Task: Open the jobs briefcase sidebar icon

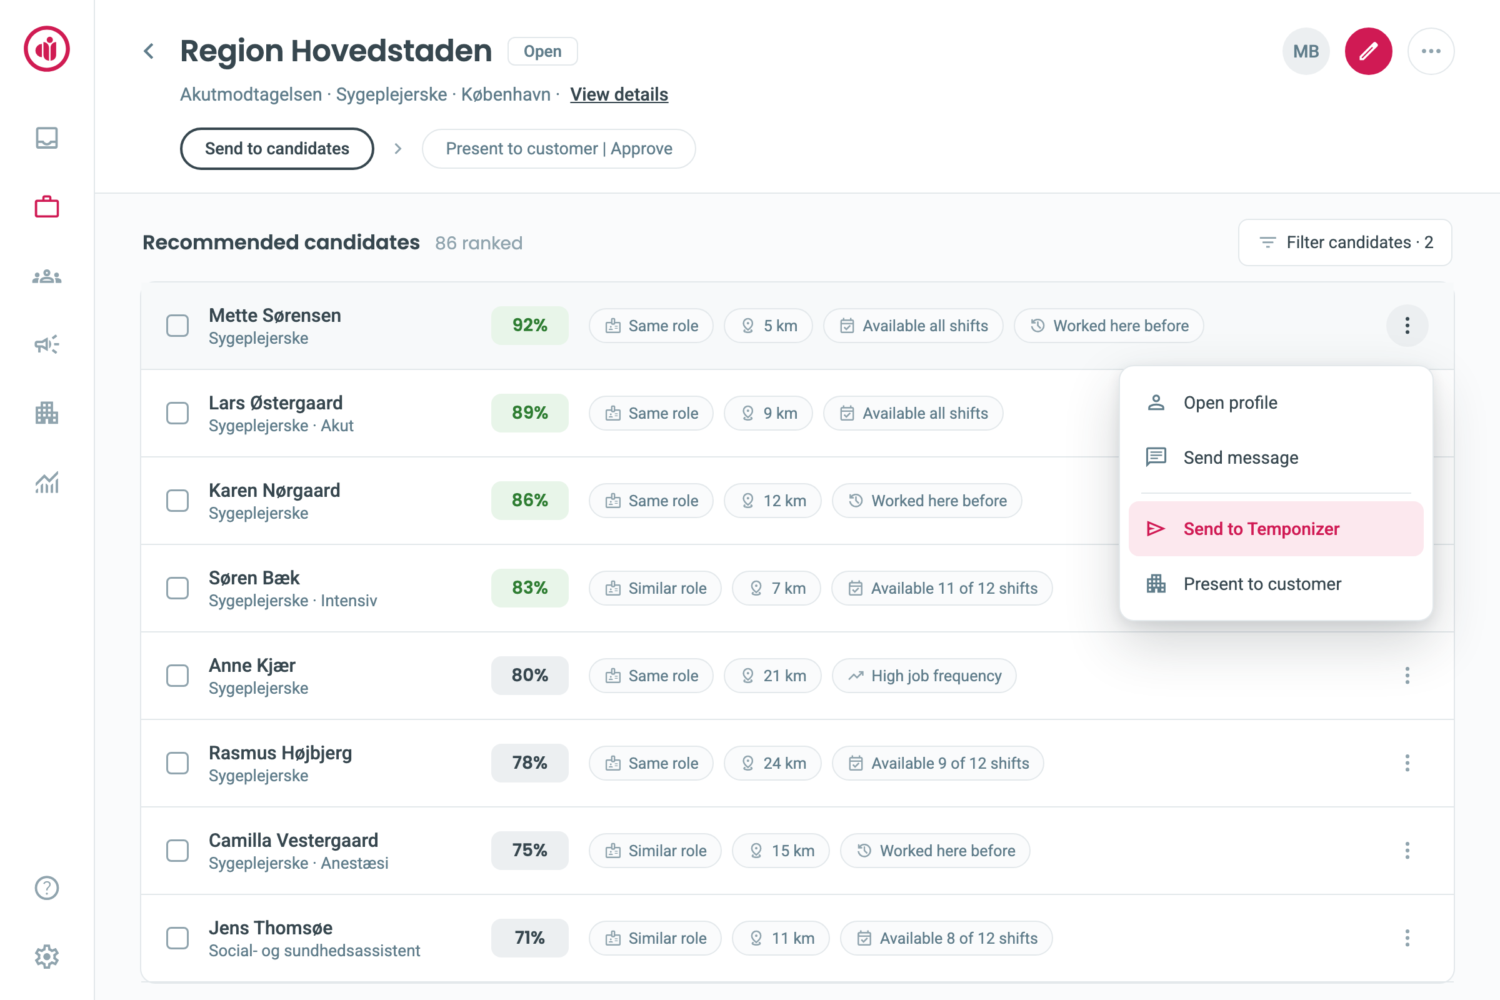Action: coord(46,207)
